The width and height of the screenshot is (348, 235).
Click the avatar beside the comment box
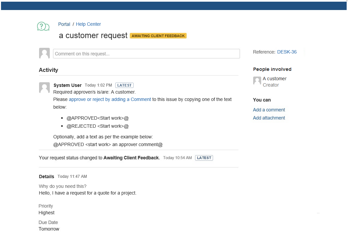click(44, 53)
